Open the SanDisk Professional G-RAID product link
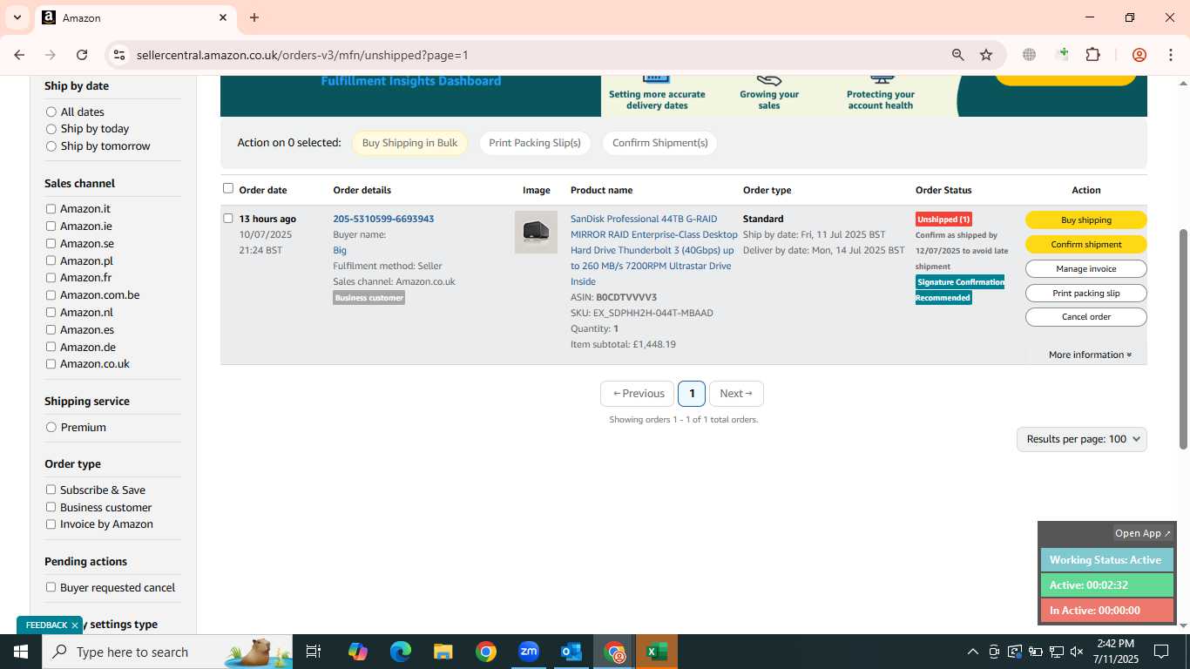The width and height of the screenshot is (1190, 669). (653, 250)
